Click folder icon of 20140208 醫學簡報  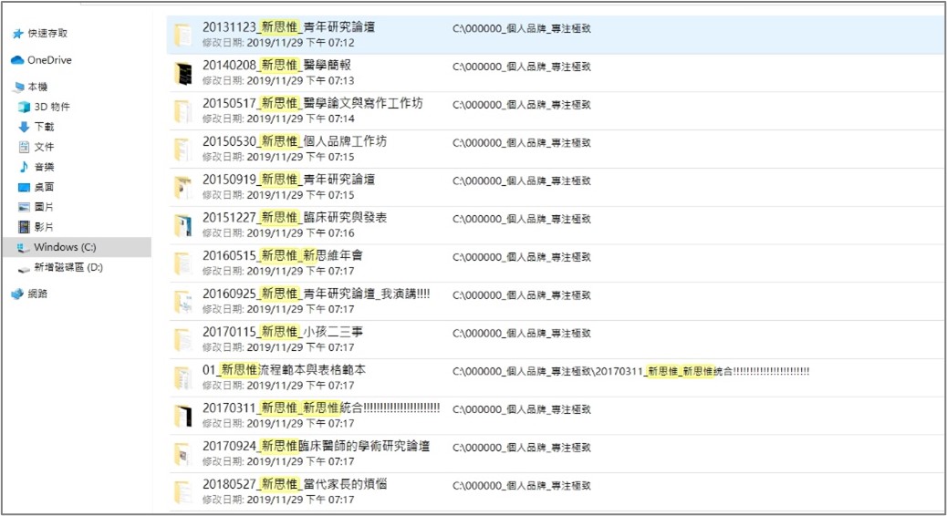[182, 73]
